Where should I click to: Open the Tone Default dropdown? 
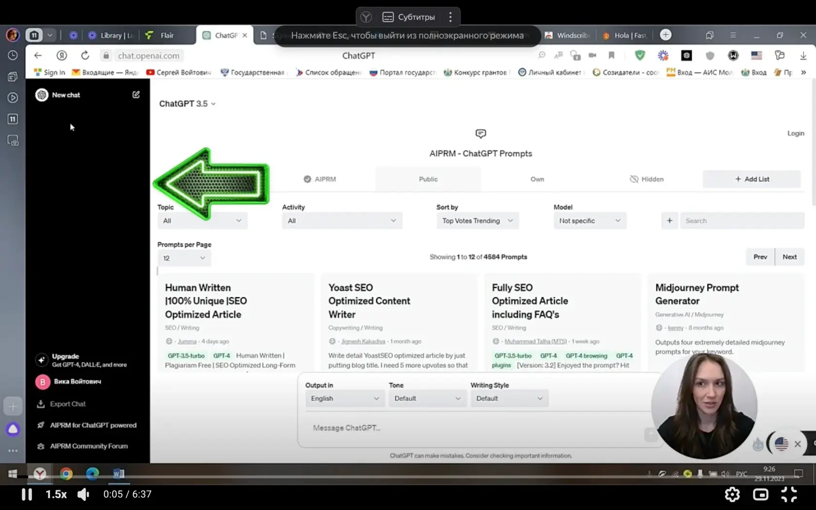click(427, 398)
